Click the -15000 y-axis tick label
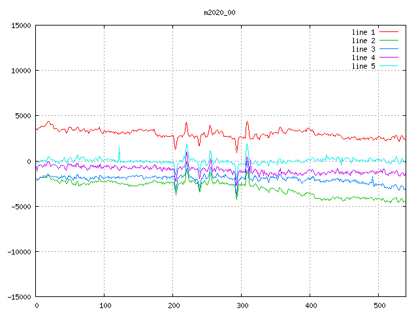Viewport: 418px width, 314px height. tap(19, 296)
